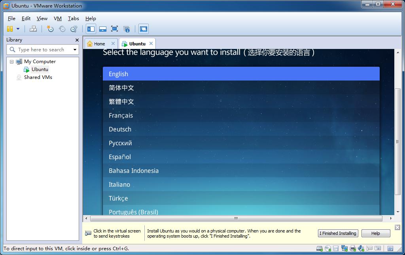Dismiss the yellow install hint bar

click(x=397, y=227)
